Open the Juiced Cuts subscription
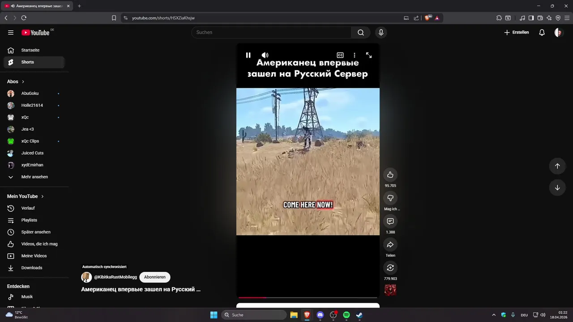This screenshot has width=573, height=322. coord(34,153)
